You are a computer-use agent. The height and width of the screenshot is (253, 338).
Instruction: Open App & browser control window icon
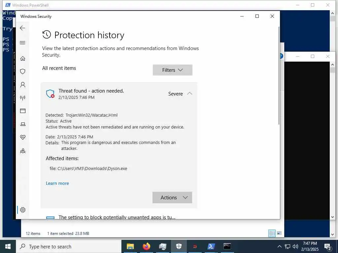pos(23,111)
